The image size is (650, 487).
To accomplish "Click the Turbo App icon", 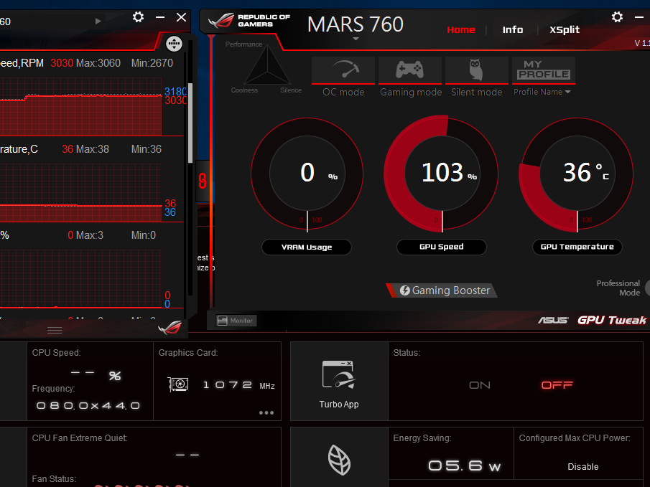I will coord(339,375).
